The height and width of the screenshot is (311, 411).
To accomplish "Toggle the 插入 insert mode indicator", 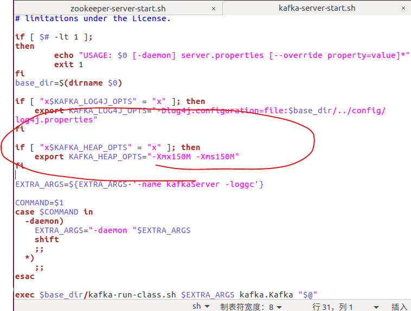I will pos(399,307).
